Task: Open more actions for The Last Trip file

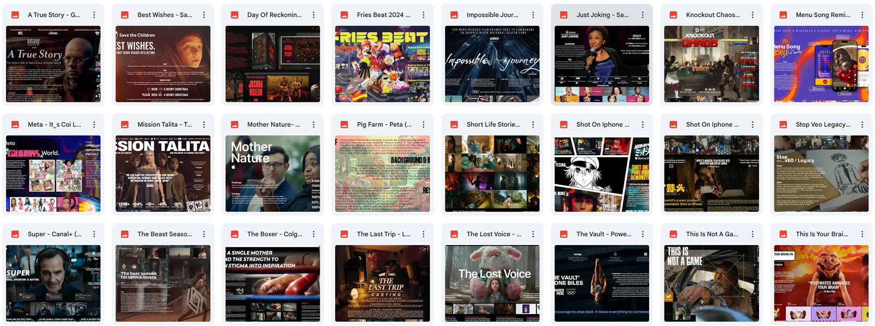Action: tap(423, 234)
